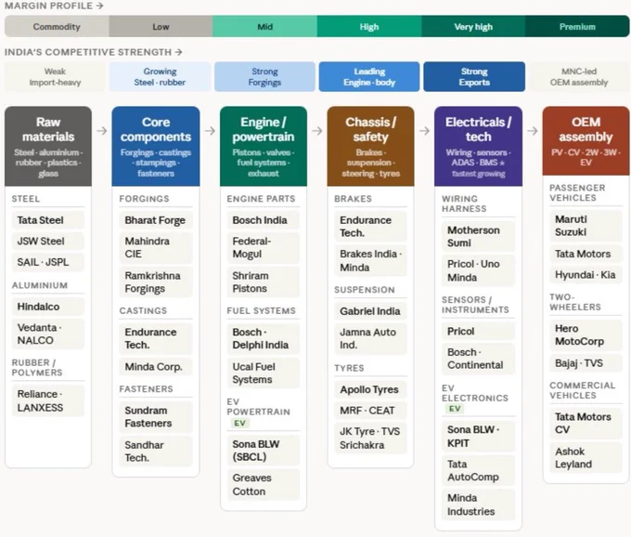
Task: Select the Jamna Auto Ind. entry
Action: (370, 338)
